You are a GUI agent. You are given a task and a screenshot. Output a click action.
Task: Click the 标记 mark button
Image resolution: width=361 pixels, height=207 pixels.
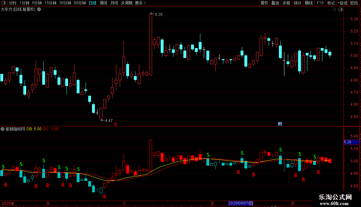[x=331, y=3]
